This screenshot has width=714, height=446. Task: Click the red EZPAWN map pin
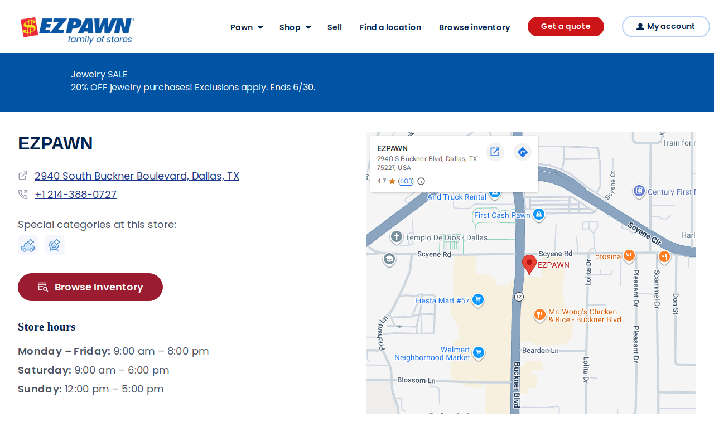529,265
